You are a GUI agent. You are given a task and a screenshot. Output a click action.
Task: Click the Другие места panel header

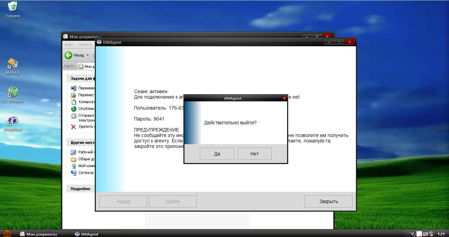[x=81, y=142]
